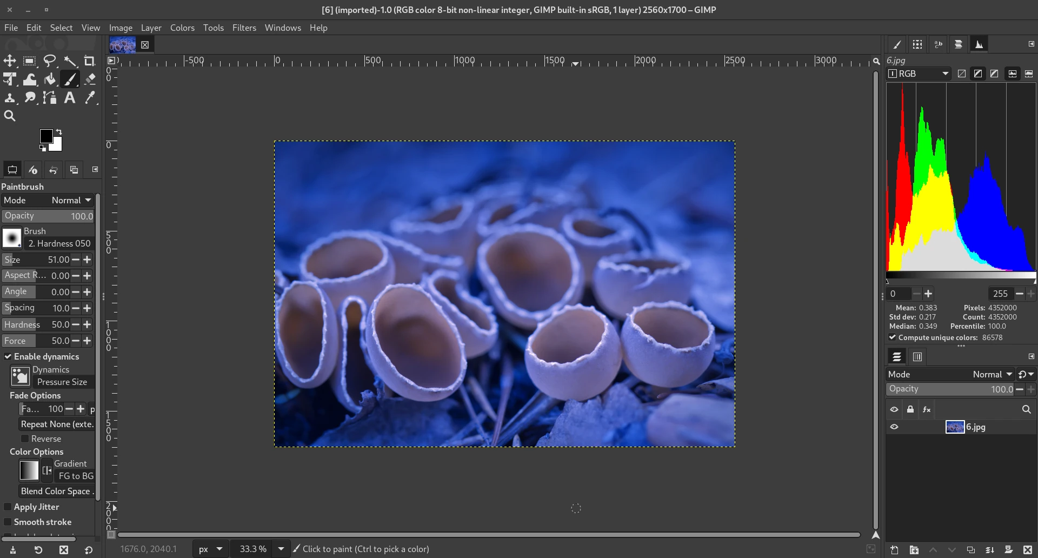Open the zoom percentage dropdown in status bar
This screenshot has height=558, width=1038.
click(281, 549)
